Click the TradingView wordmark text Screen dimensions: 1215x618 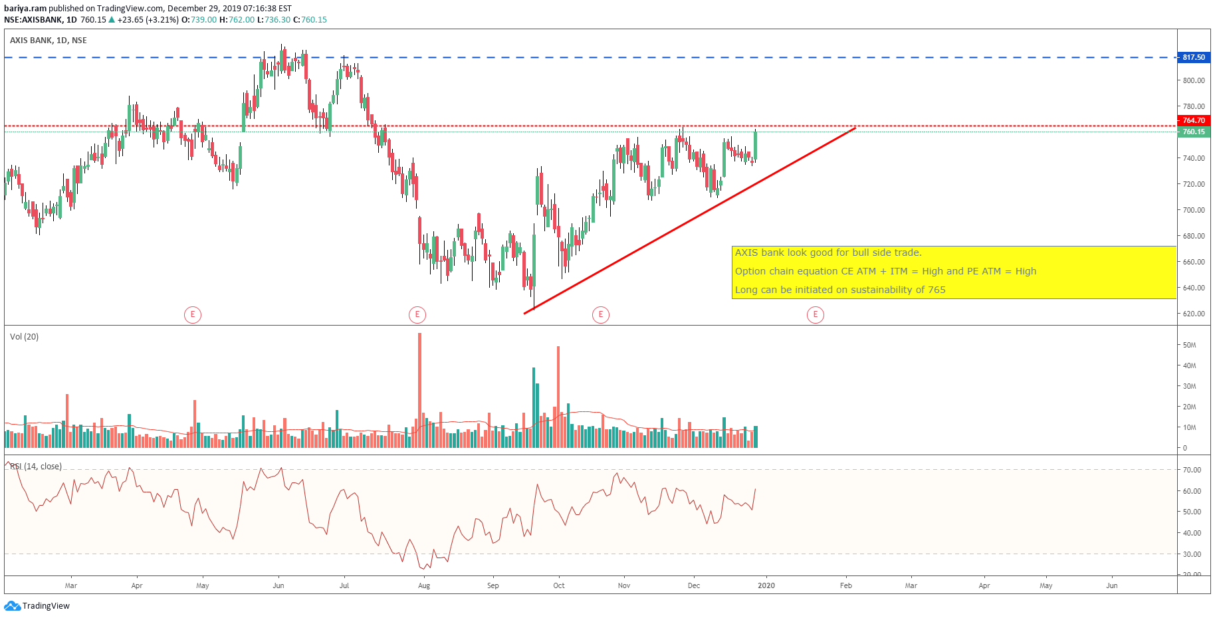click(x=46, y=606)
